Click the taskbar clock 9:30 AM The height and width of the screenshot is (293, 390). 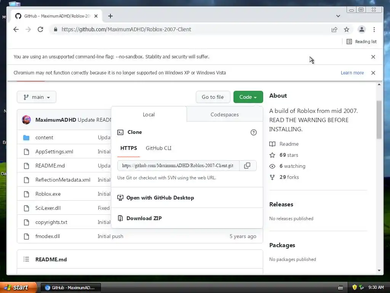point(376,287)
